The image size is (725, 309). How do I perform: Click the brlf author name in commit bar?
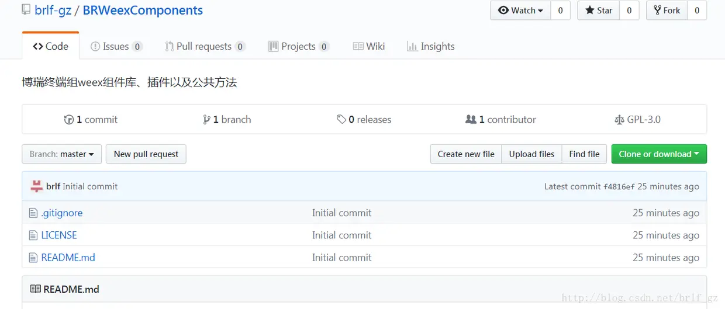(53, 186)
